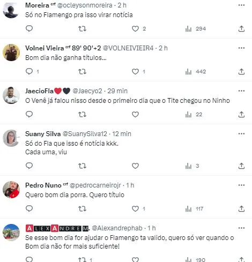View stats showing 117 views
The width and height of the screenshot is (252, 262).
194,209
